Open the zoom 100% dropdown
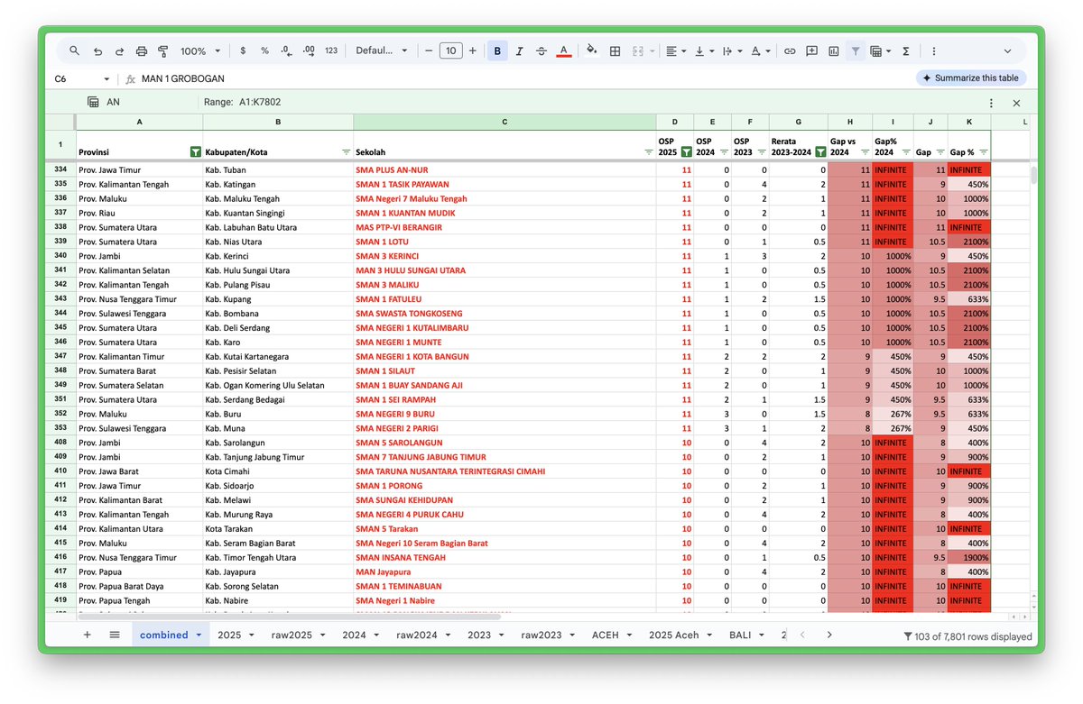Screen dimensions: 1083x704 click(199, 51)
